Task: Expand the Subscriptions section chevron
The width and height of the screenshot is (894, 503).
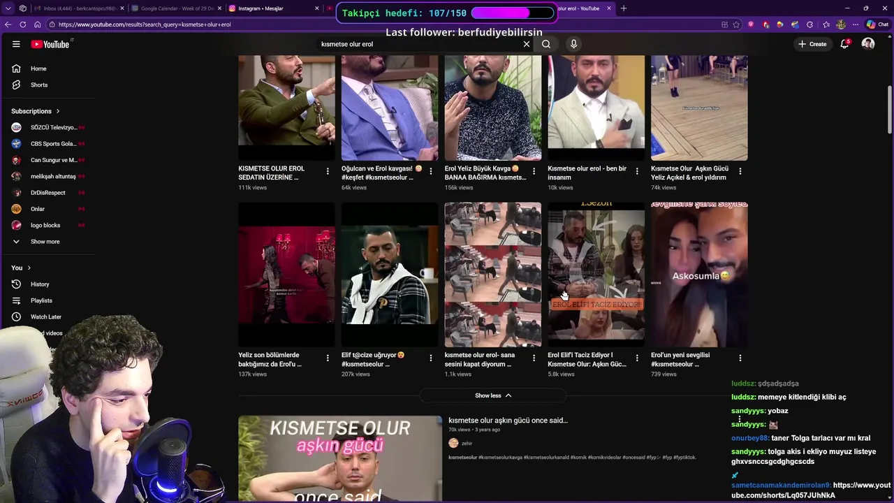Action: pos(58,111)
